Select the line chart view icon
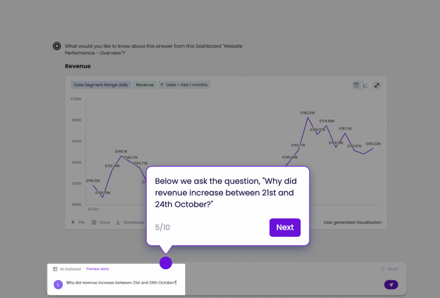The height and width of the screenshot is (298, 440). [x=365, y=85]
